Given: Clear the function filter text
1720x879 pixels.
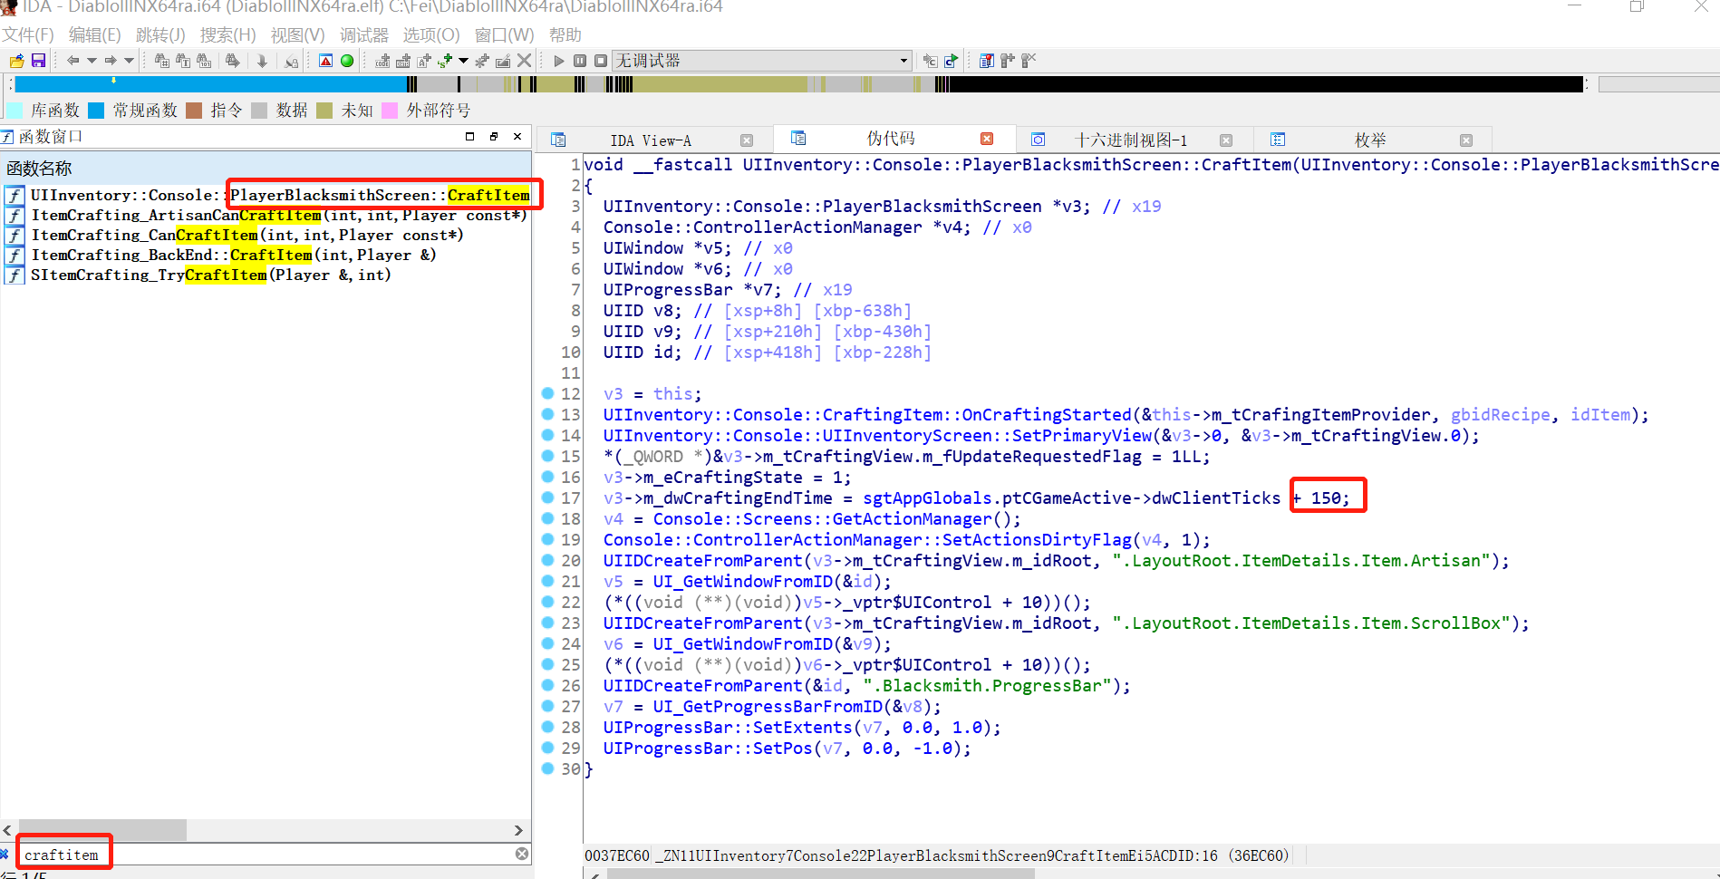Looking at the screenshot, I should point(522,854).
